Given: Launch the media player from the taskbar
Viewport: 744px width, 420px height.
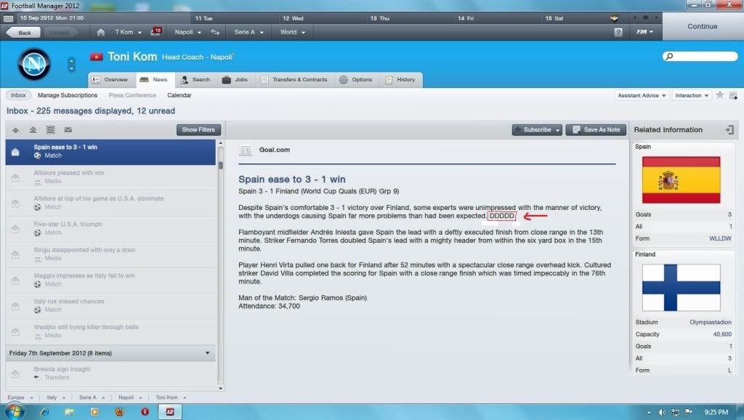Looking at the screenshot, I should click(x=94, y=411).
